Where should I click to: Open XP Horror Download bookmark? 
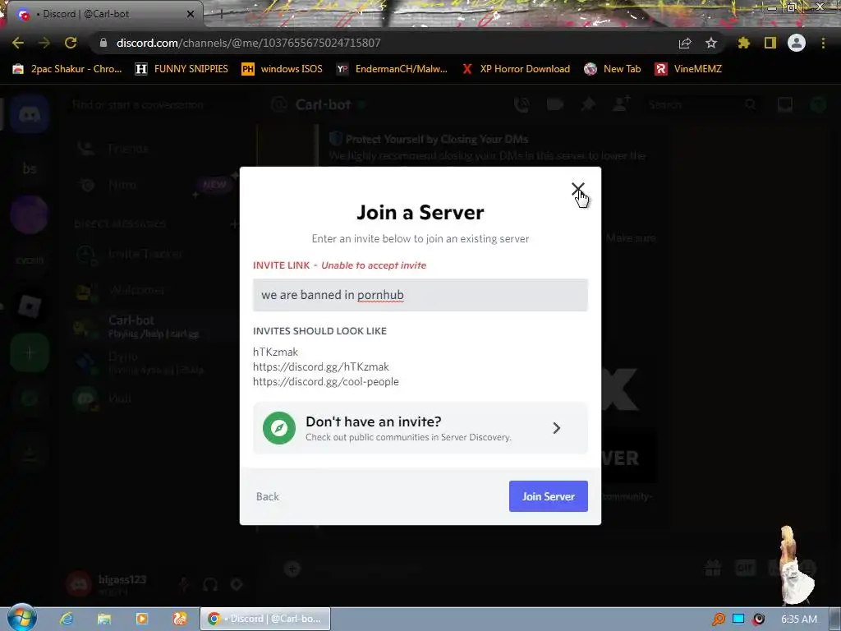pos(516,69)
